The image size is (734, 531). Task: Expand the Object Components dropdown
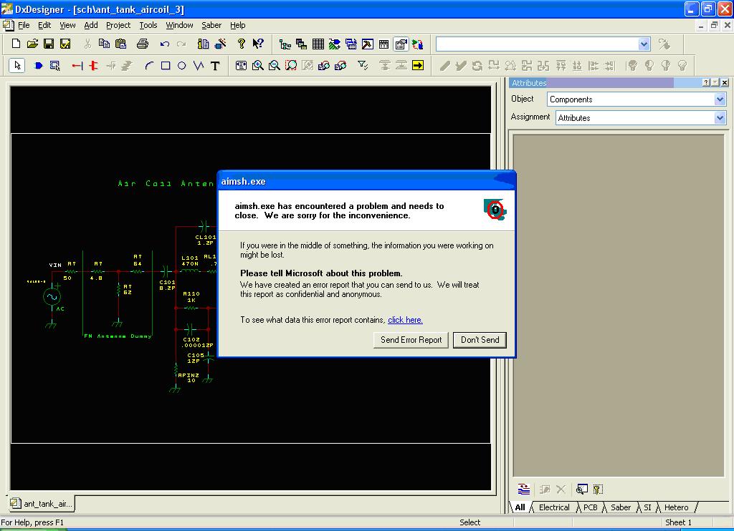click(x=720, y=99)
